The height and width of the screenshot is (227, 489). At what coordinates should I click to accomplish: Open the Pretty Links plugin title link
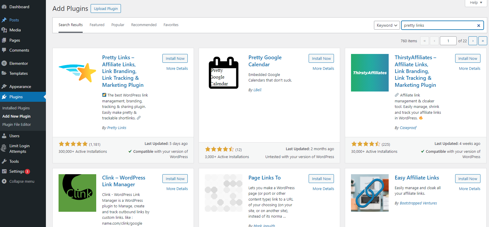click(x=123, y=71)
